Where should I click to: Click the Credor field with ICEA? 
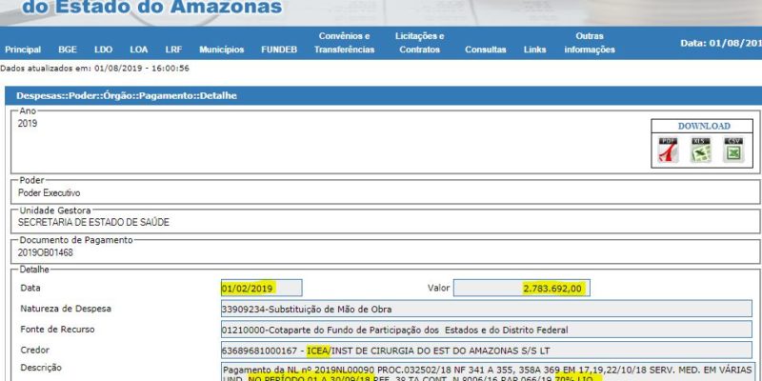tap(485, 351)
